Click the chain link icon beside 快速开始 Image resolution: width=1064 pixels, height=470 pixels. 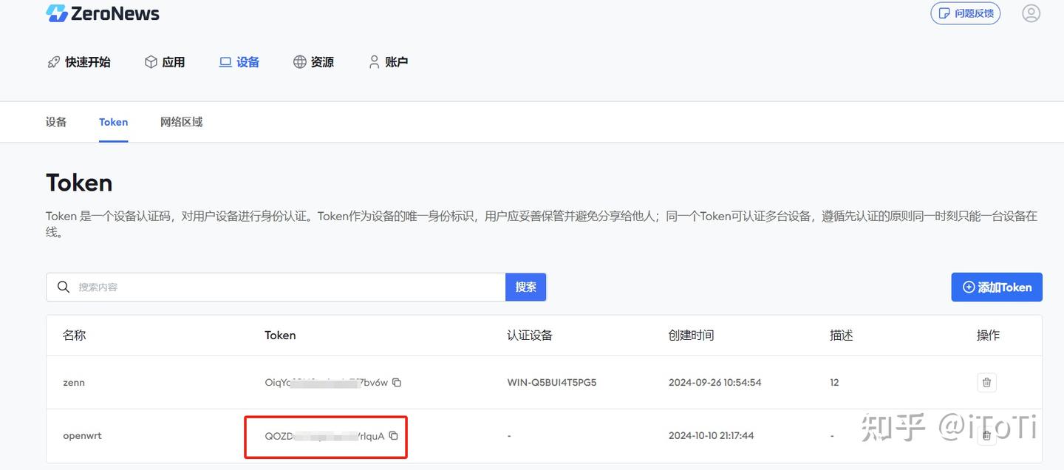point(52,62)
